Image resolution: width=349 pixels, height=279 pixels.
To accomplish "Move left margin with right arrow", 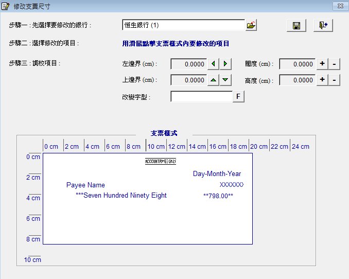I will pos(225,64).
